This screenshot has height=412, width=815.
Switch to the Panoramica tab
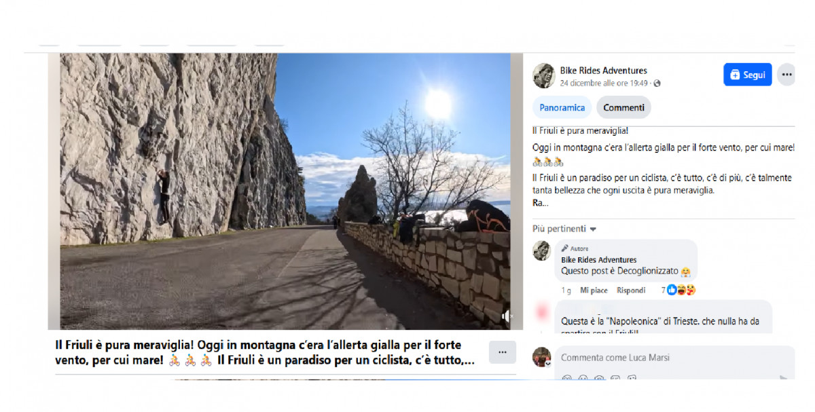coord(562,107)
